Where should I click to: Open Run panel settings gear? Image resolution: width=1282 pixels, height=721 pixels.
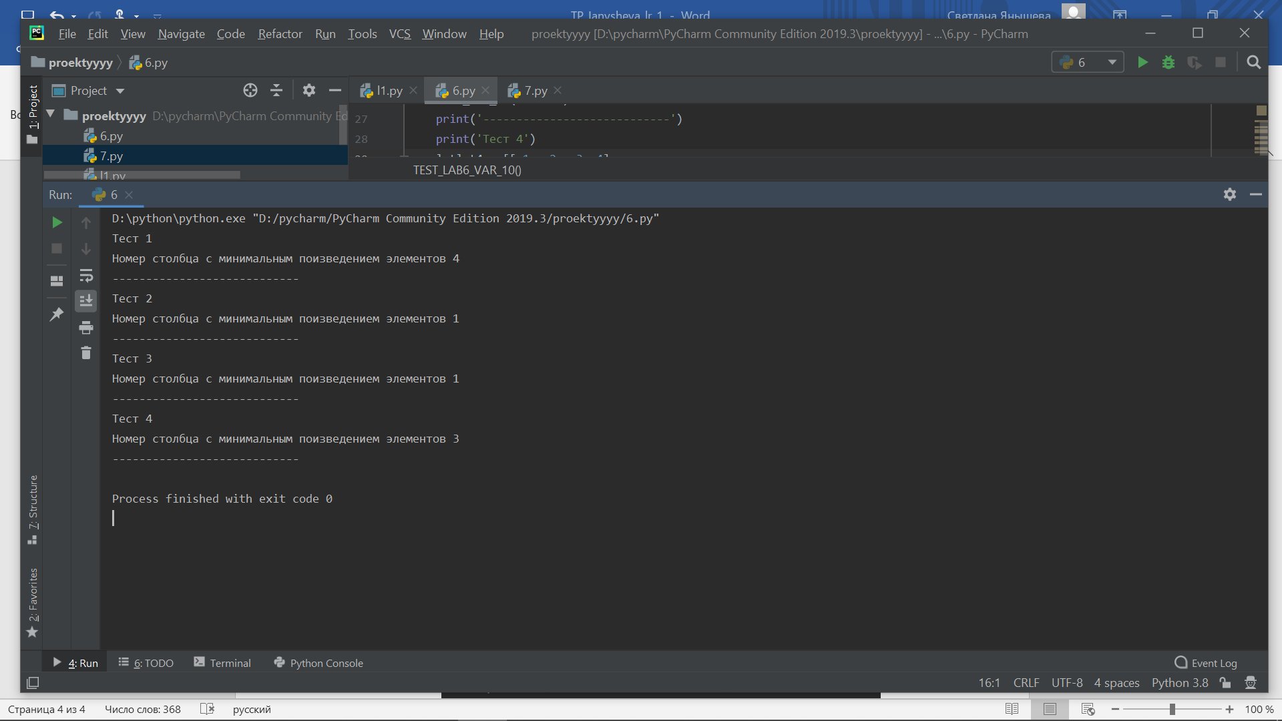click(1230, 194)
